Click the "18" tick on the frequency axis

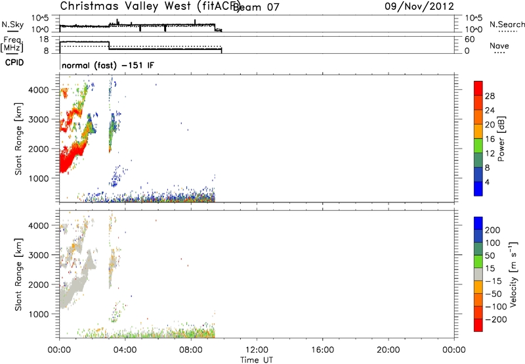point(44,39)
